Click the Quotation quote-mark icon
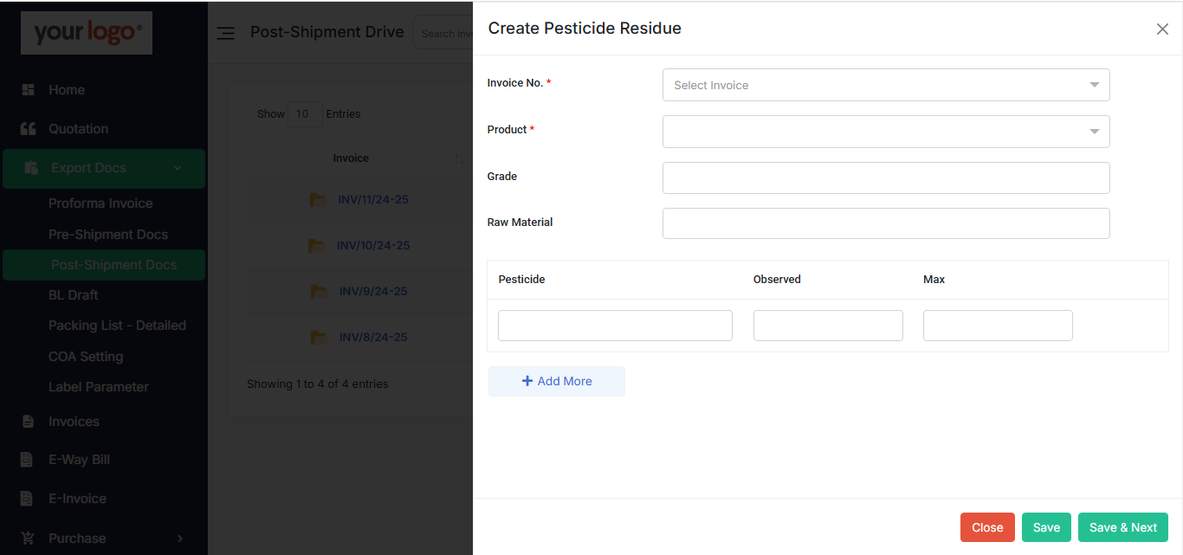 pos(28,129)
